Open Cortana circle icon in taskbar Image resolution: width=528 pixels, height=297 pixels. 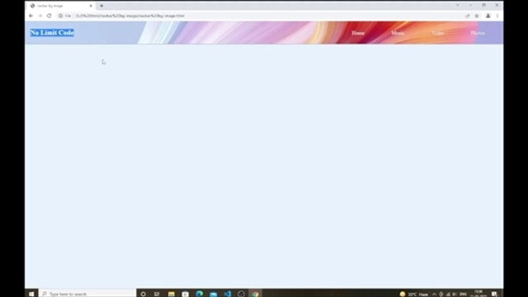click(143, 294)
